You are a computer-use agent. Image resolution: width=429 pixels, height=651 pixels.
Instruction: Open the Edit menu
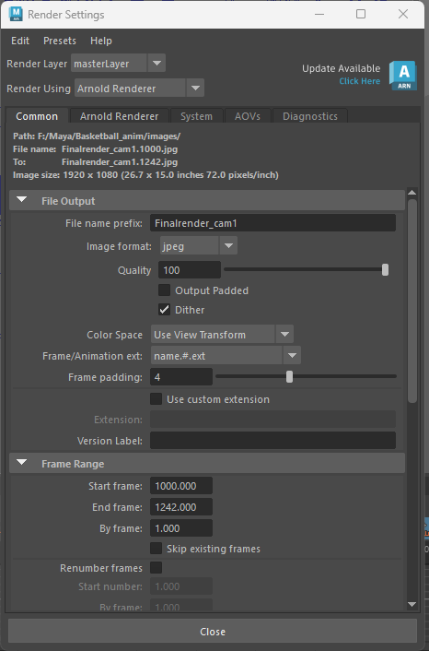tap(20, 41)
